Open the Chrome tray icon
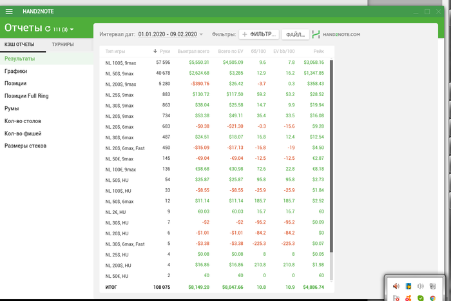 tap(432, 298)
